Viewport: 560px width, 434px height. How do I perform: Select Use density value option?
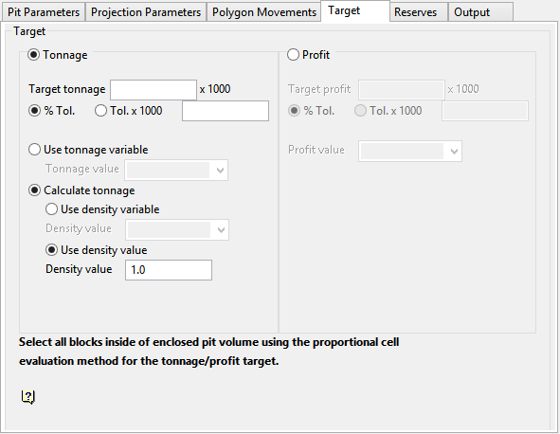[x=51, y=249]
